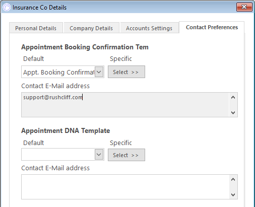Close the Insurance Co Details window
Image resolution: width=255 pixels, height=207 pixels.
click(x=244, y=7)
